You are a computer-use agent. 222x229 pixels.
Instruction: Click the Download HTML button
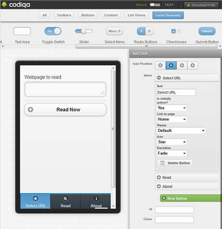point(201,5)
